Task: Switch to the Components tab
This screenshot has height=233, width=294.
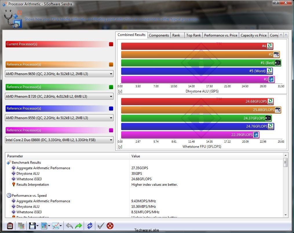Action: (x=159, y=35)
